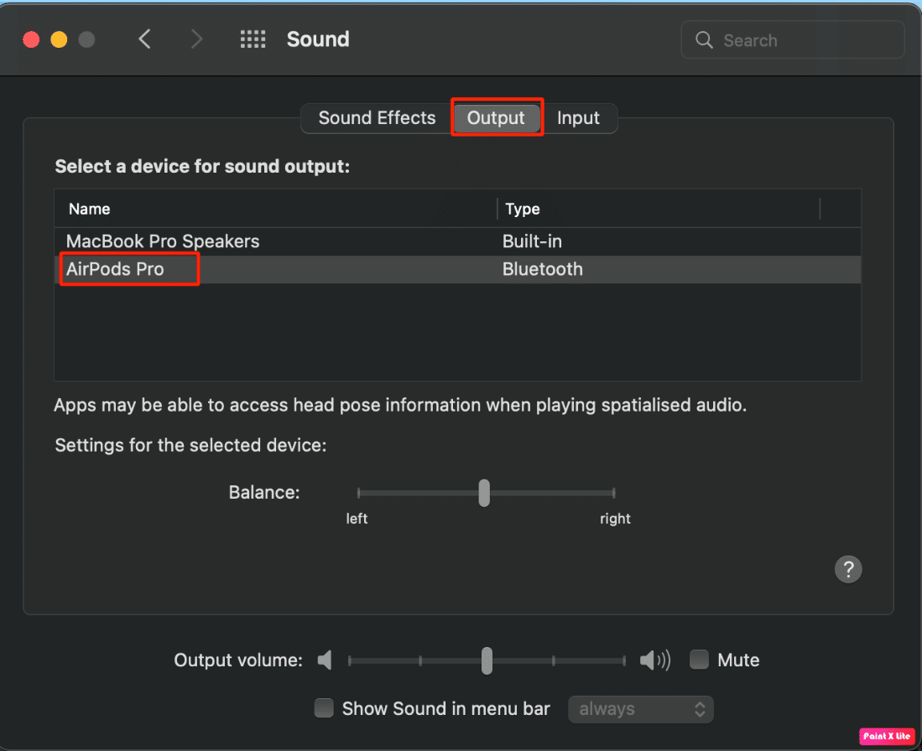
Task: Open the 'always' dropdown menu
Action: [x=640, y=709]
